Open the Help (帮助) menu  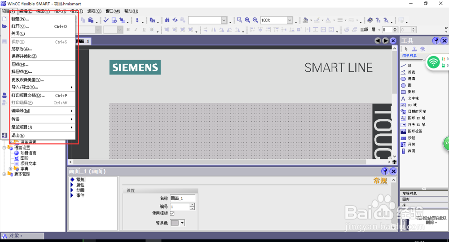pos(131,11)
